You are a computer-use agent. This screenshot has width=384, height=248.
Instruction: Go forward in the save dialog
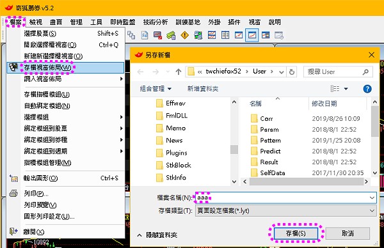click(x=156, y=72)
